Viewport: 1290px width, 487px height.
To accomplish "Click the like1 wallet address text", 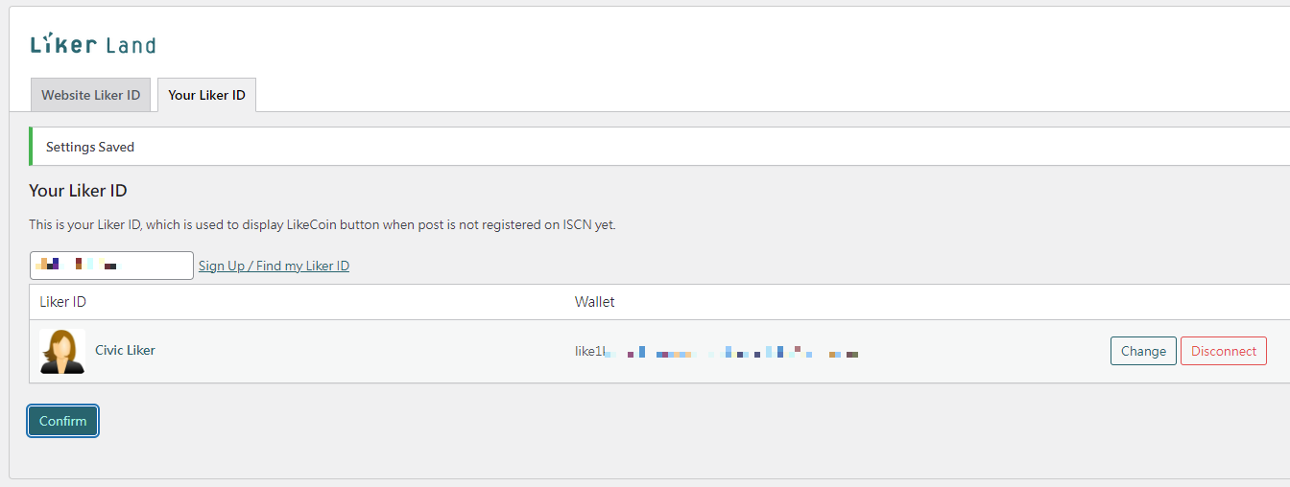I will (x=716, y=352).
